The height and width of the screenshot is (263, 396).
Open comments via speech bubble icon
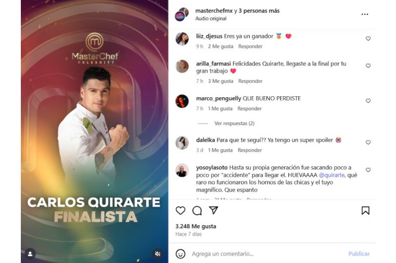pyautogui.click(x=197, y=210)
